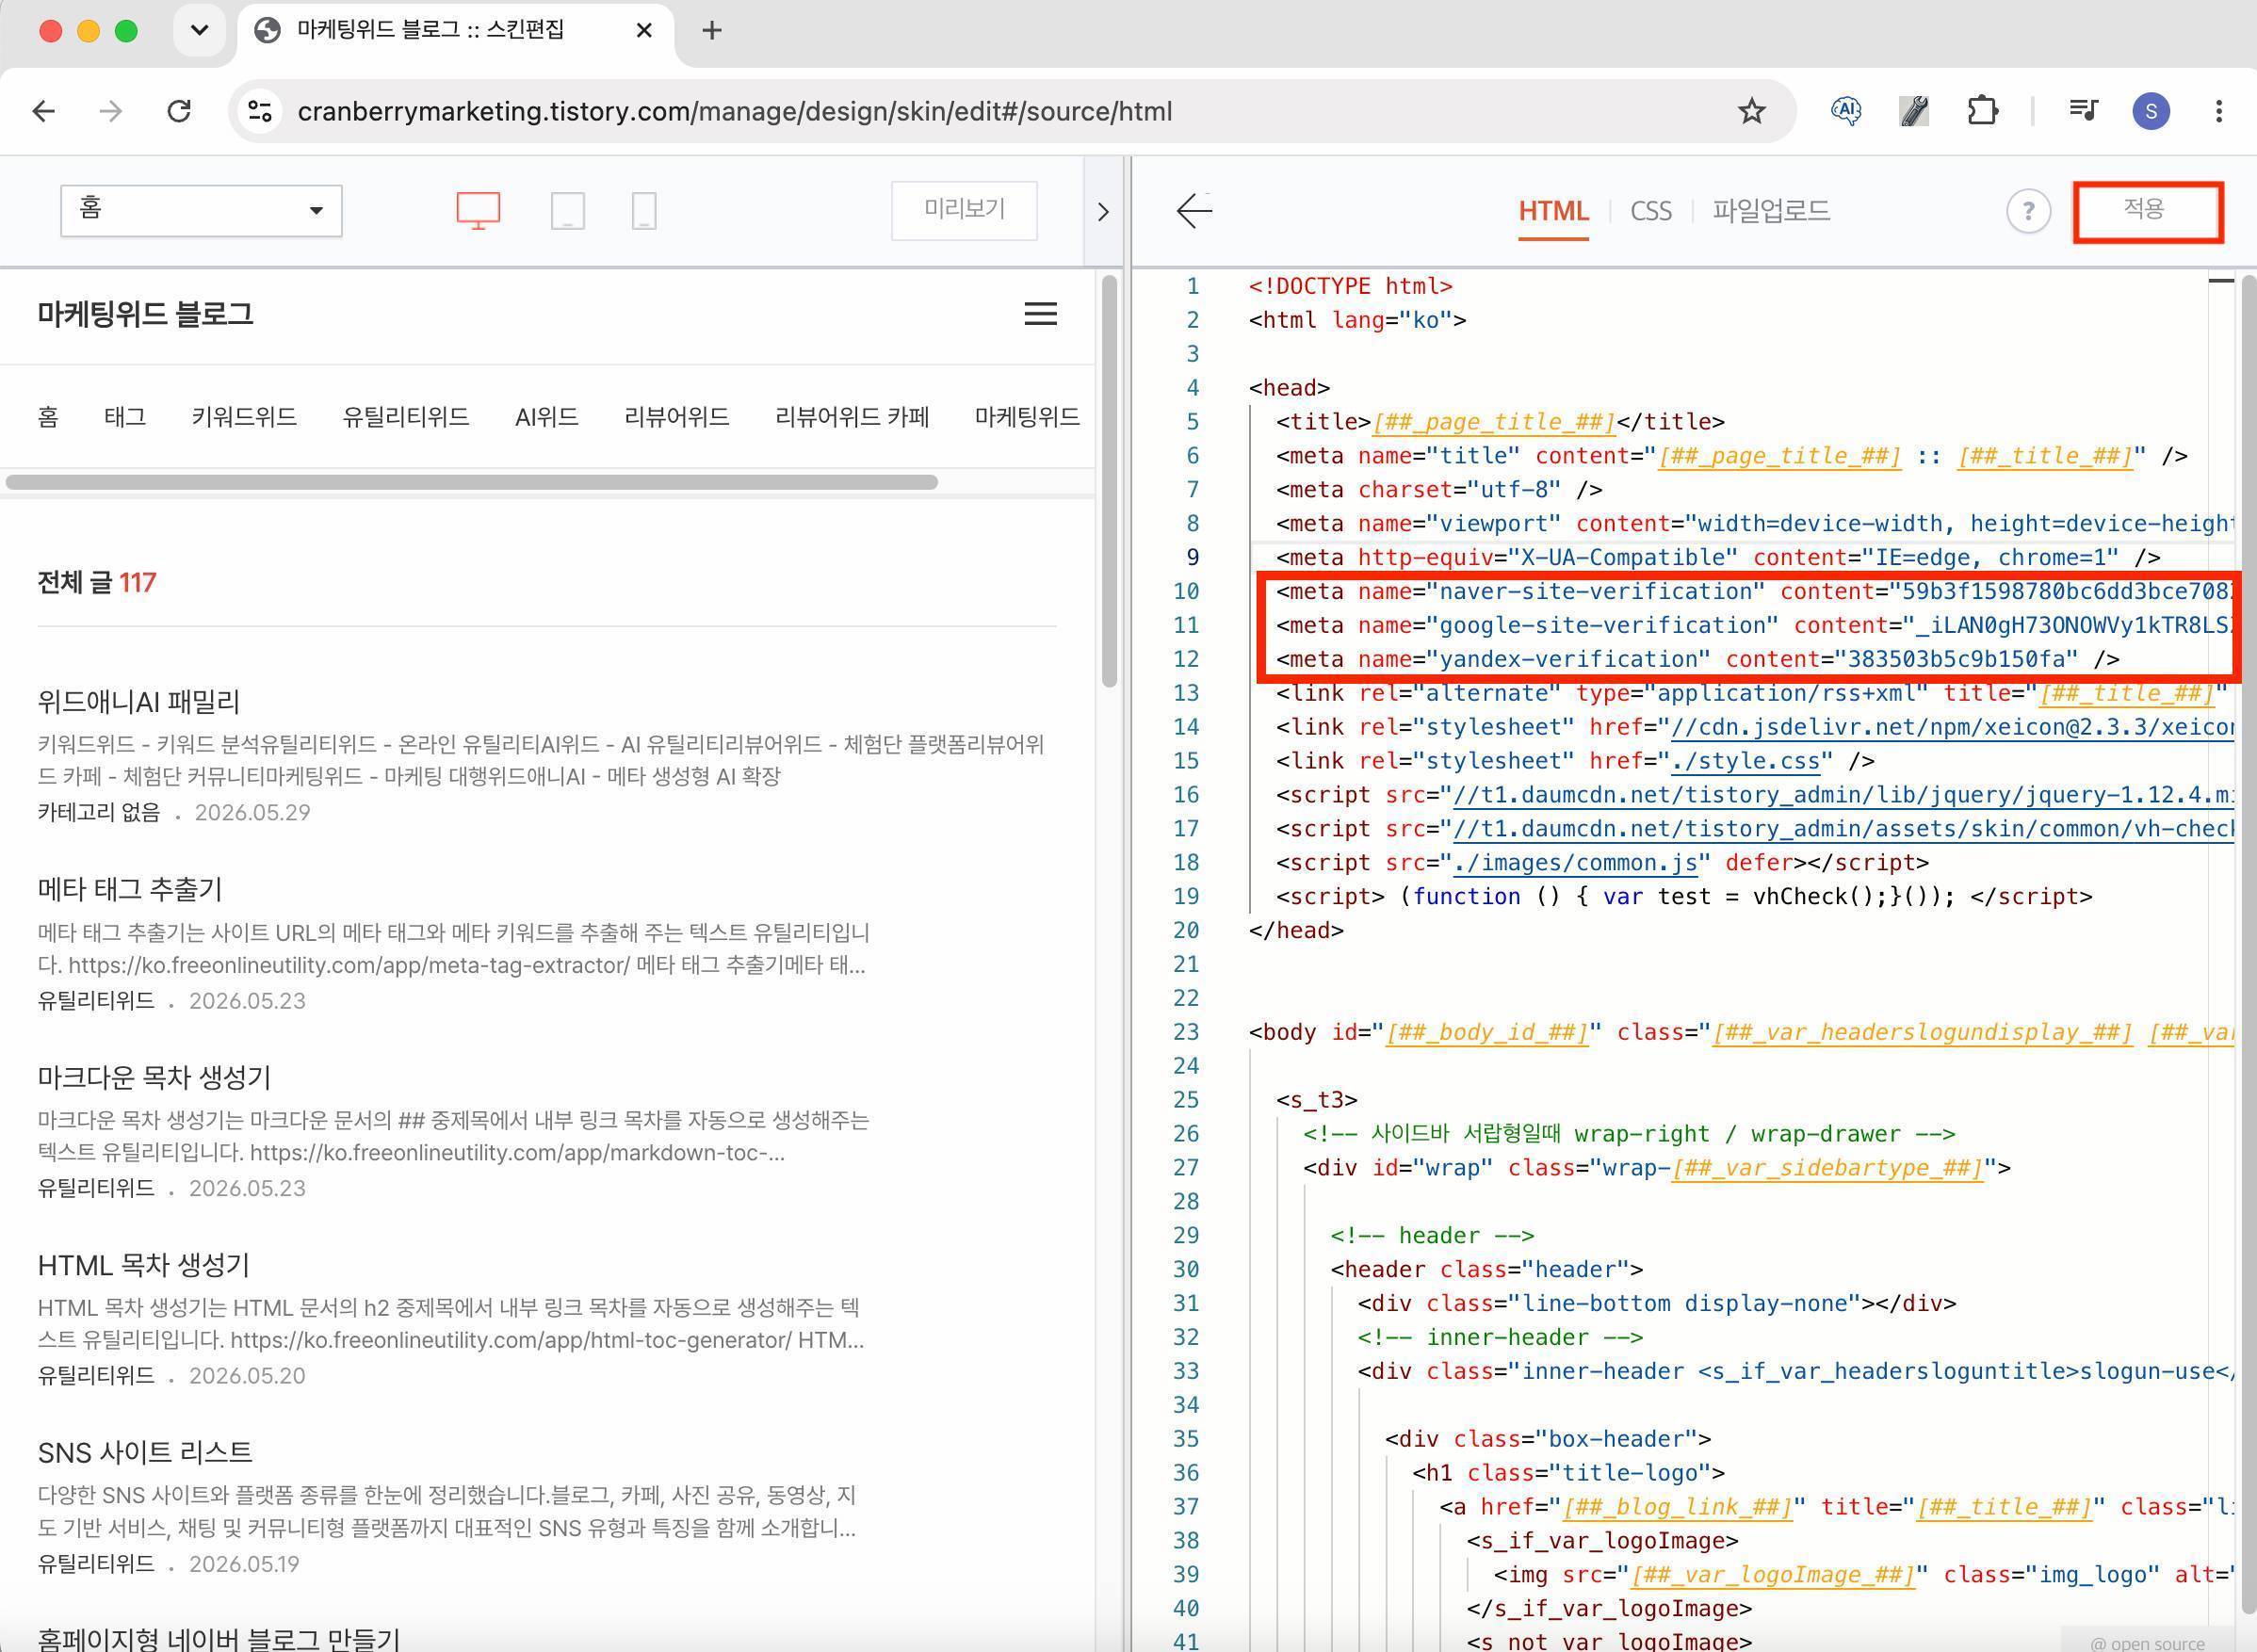This screenshot has width=2257, height=1652.
Task: Open the media controls icon
Action: click(x=2084, y=111)
